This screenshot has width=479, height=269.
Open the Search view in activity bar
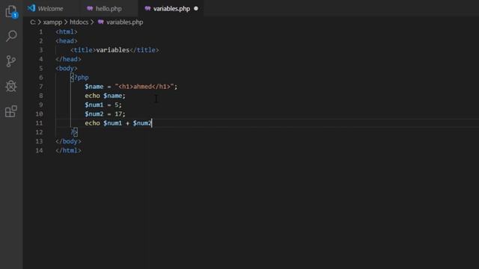(x=11, y=36)
